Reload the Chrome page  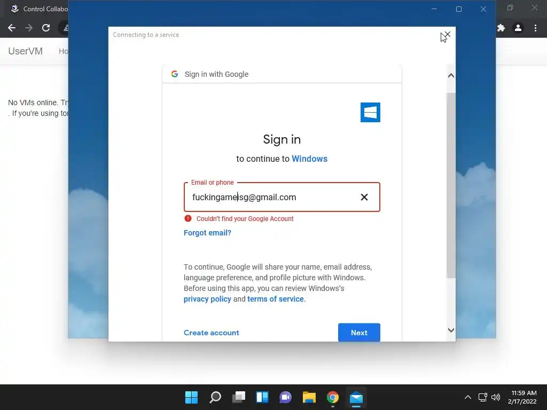tap(46, 28)
